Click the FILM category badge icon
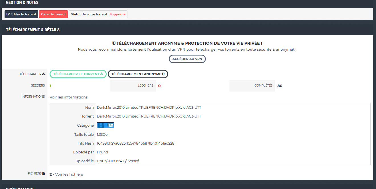Screen dimensions: 376x189 click(x=105, y=125)
